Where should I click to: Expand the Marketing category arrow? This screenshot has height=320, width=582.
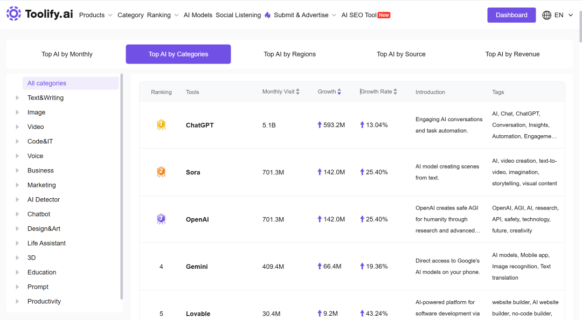17,185
